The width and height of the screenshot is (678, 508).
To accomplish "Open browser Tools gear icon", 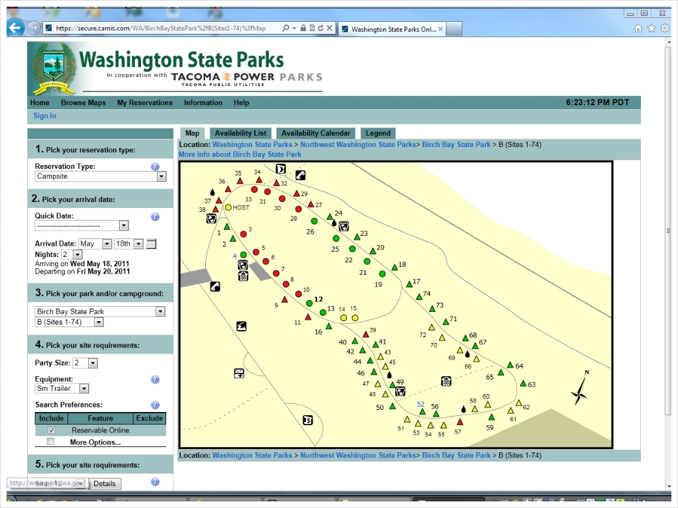I will pyautogui.click(x=665, y=28).
